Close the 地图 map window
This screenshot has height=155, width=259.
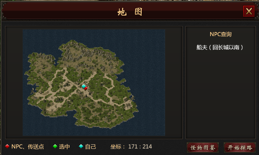point(249,11)
